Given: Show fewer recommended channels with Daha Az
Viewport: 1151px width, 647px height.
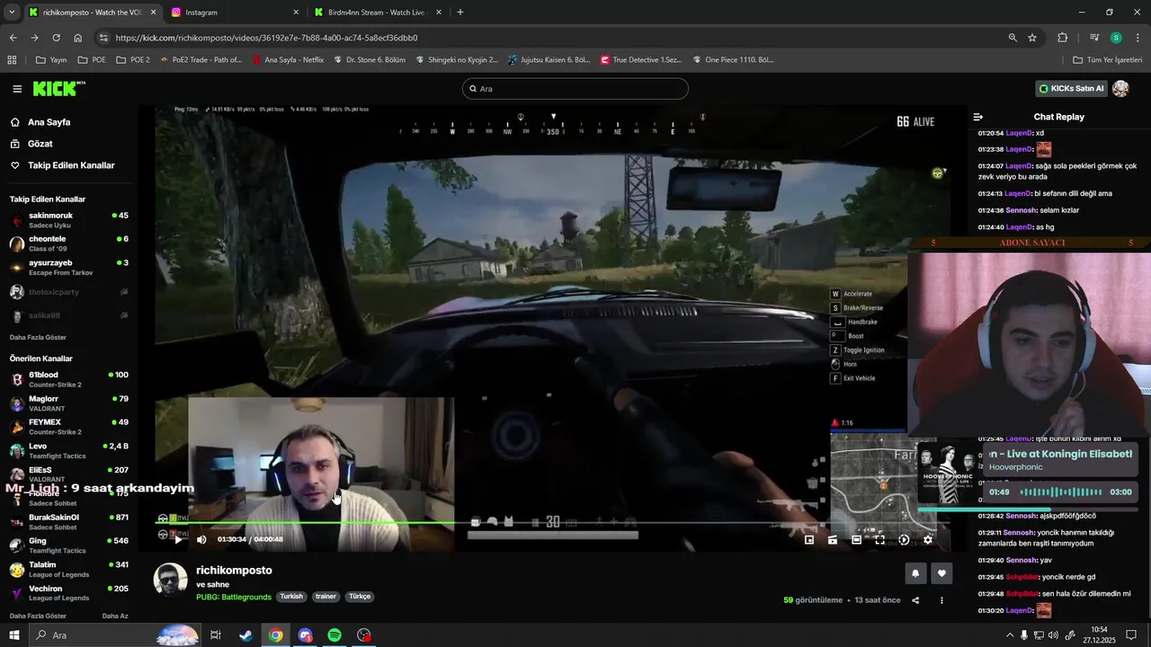Looking at the screenshot, I should click(x=115, y=616).
